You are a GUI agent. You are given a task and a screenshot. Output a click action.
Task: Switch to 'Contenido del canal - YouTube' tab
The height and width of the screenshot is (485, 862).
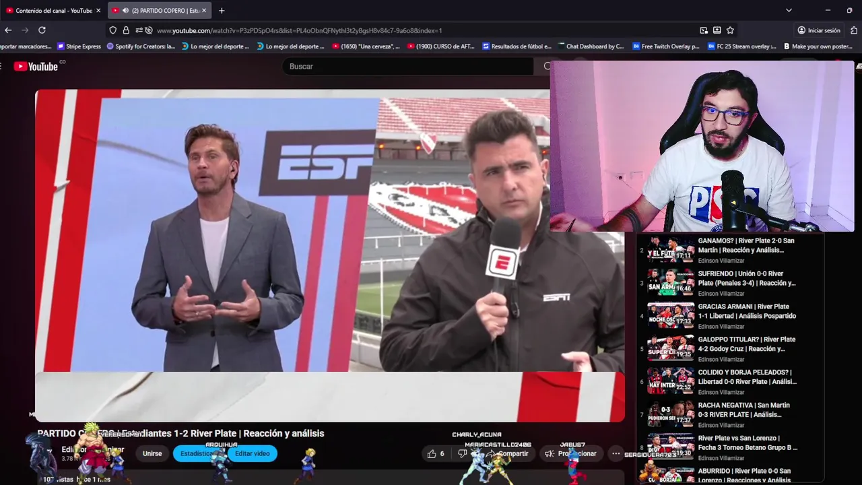pos(53,11)
